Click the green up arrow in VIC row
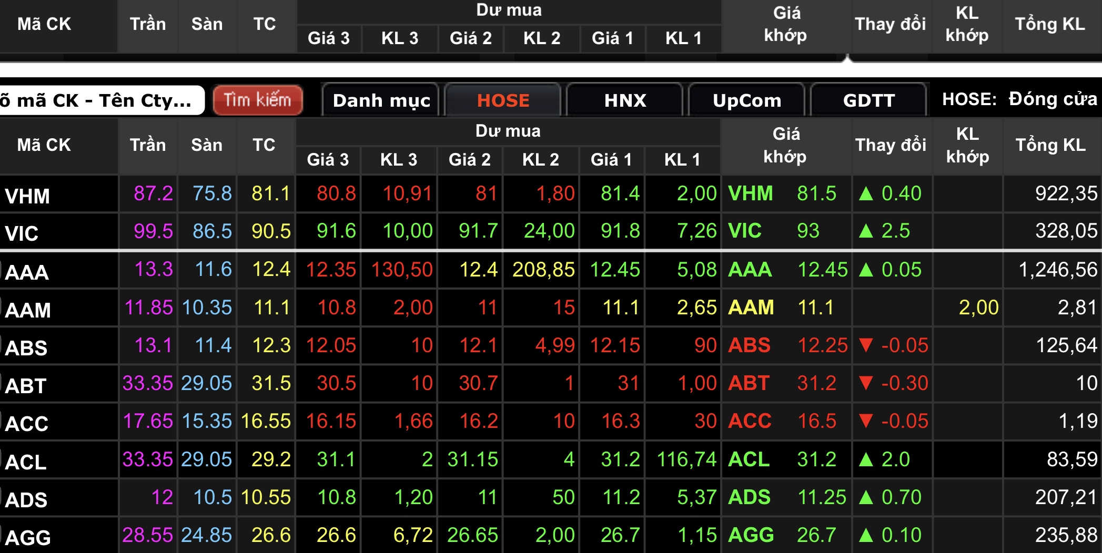The height and width of the screenshot is (553, 1102). (866, 231)
